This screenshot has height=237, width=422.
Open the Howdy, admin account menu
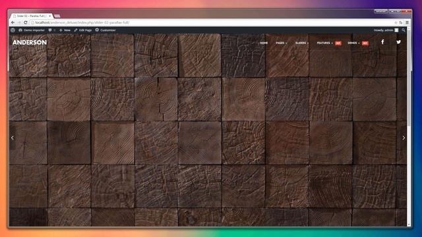click(x=386, y=30)
